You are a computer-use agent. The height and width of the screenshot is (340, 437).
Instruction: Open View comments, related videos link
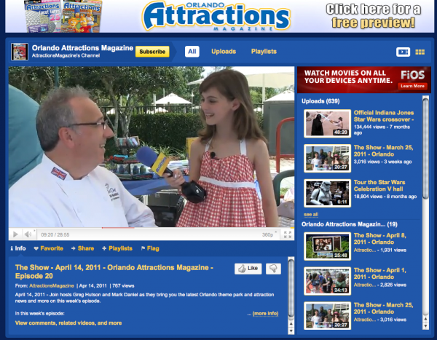(x=68, y=323)
